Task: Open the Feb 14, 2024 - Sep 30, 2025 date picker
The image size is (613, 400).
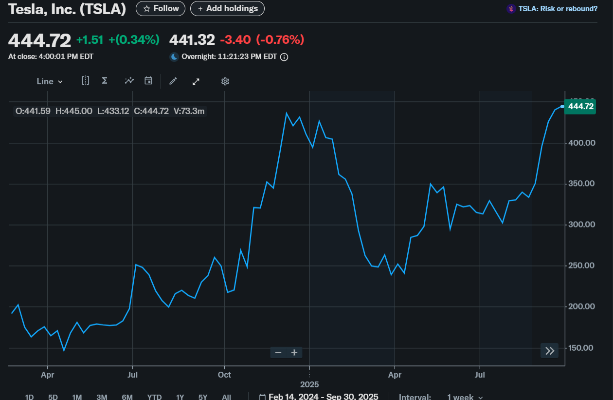Action: [x=318, y=397]
